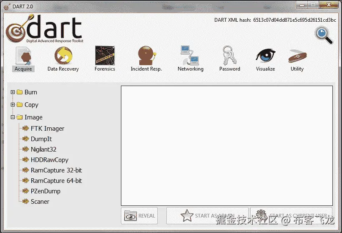The width and height of the screenshot is (342, 233).
Task: Click the DART title bar app icon
Action: tap(7, 7)
